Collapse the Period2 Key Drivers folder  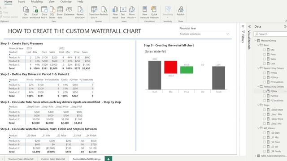(258, 86)
